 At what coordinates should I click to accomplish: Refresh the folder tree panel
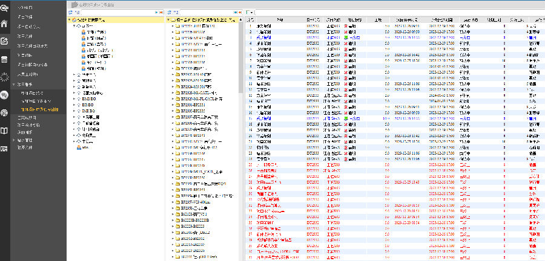point(169,12)
